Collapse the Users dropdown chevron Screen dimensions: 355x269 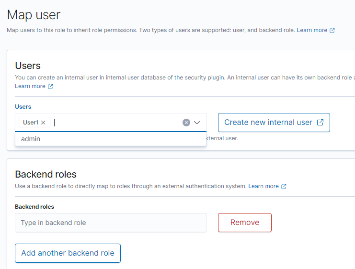pos(197,123)
